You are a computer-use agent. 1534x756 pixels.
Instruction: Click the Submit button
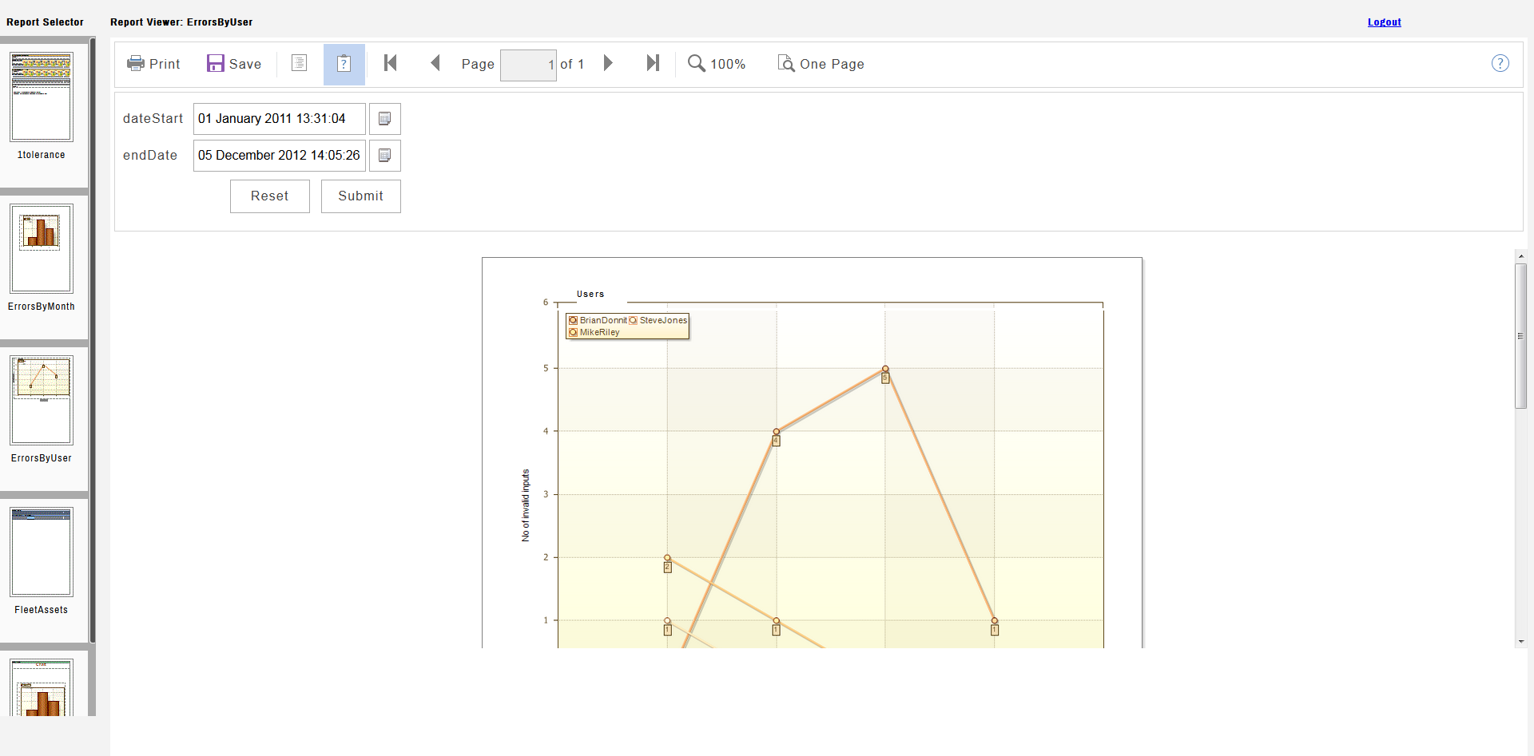coord(361,196)
